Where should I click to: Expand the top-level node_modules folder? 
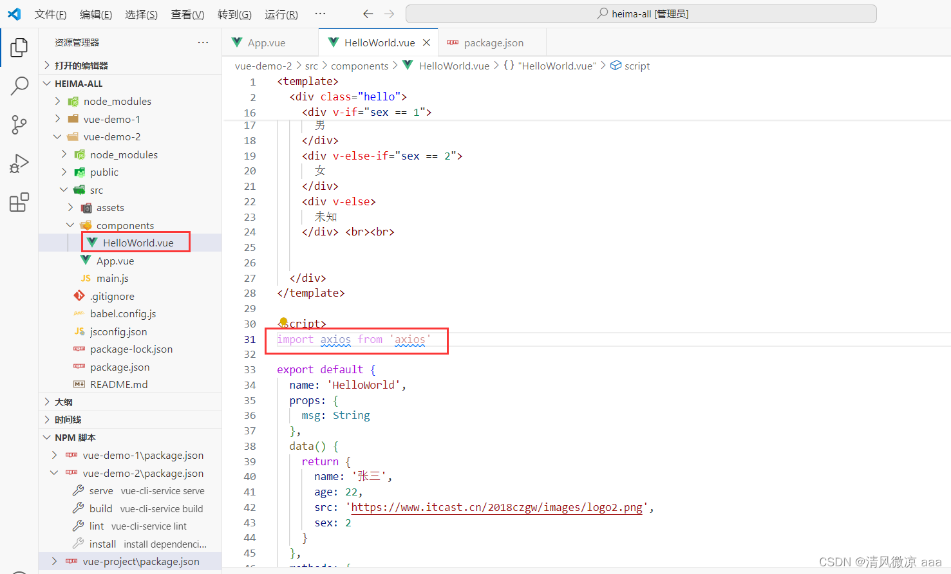coord(117,101)
